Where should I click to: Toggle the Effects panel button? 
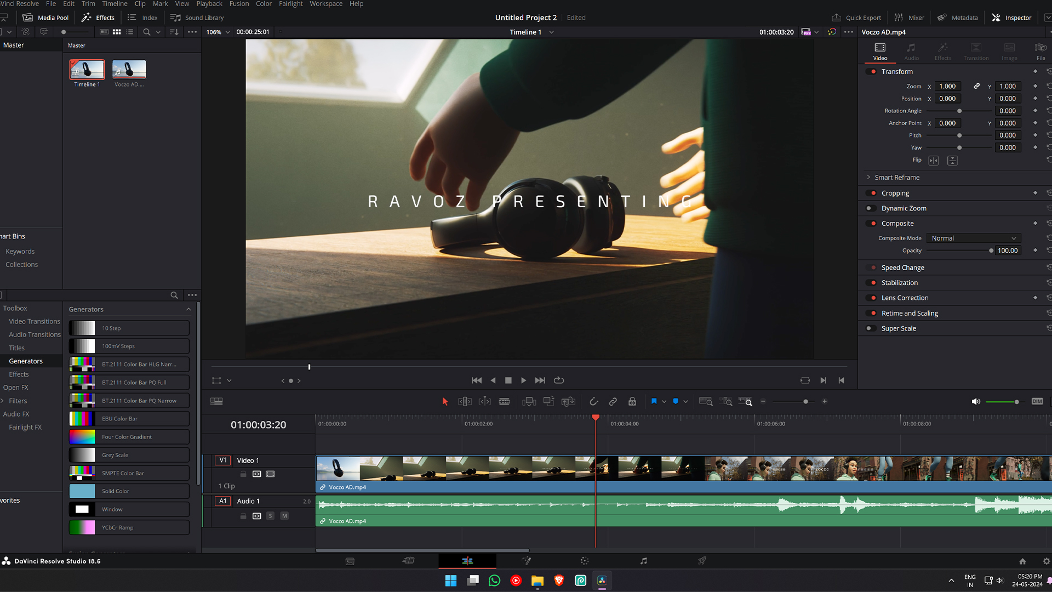click(x=98, y=18)
